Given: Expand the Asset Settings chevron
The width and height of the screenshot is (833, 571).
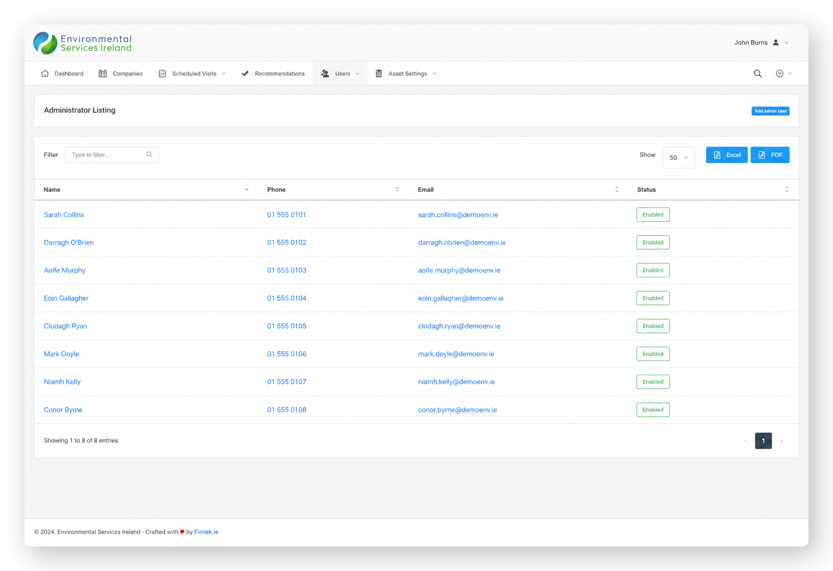Looking at the screenshot, I should pyautogui.click(x=434, y=74).
